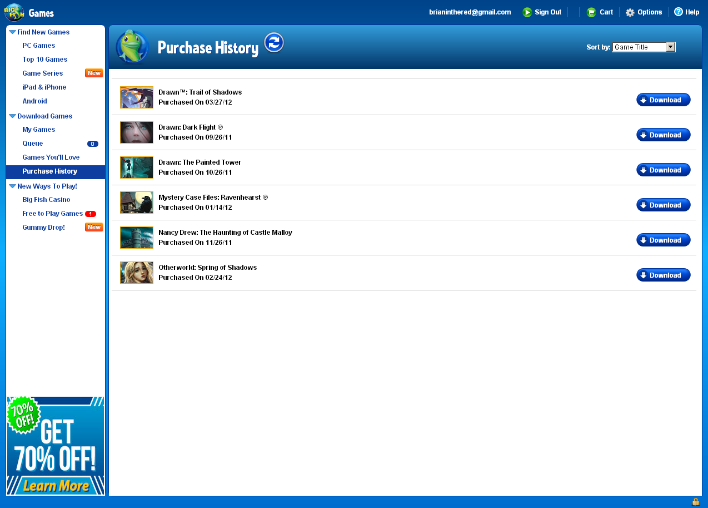
Task: Click the brianinthered@gmail.com account email
Action: click(x=470, y=12)
